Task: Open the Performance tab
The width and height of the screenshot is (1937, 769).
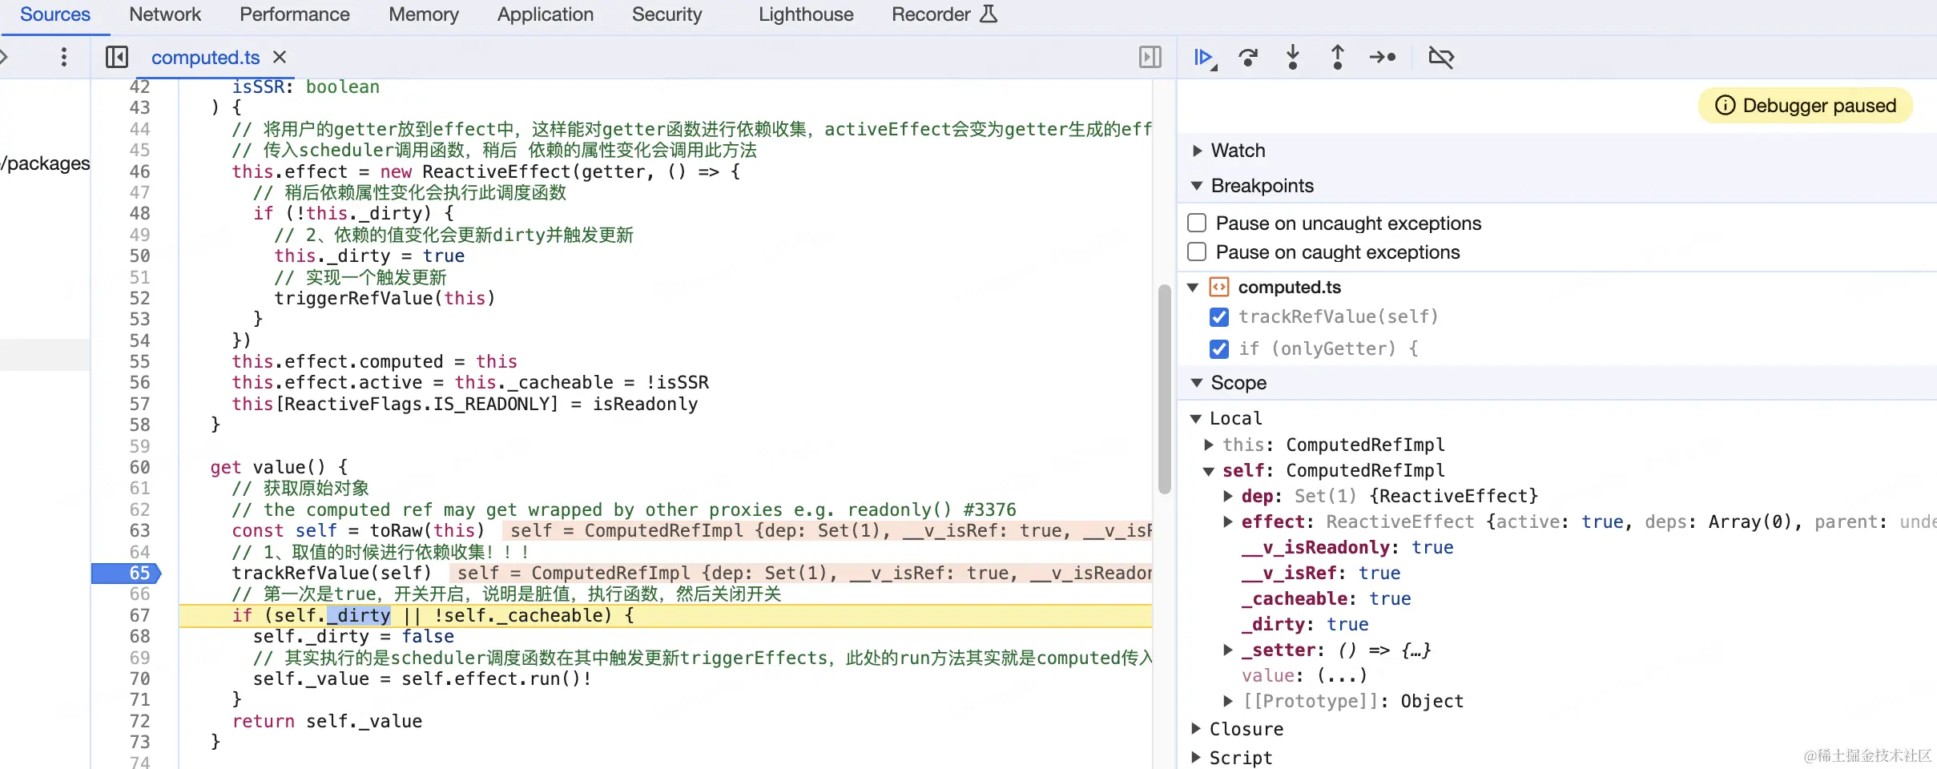Action: pos(294,14)
